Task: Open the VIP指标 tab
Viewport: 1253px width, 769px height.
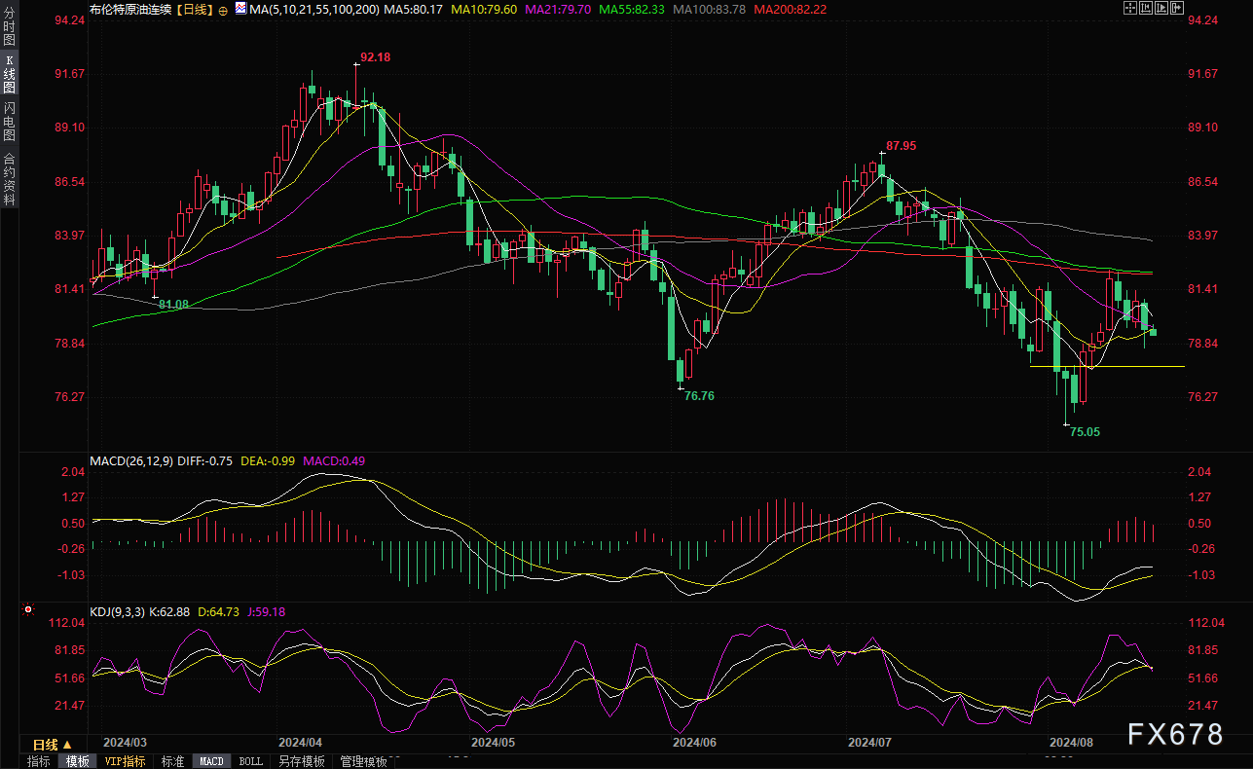Action: pos(125,761)
